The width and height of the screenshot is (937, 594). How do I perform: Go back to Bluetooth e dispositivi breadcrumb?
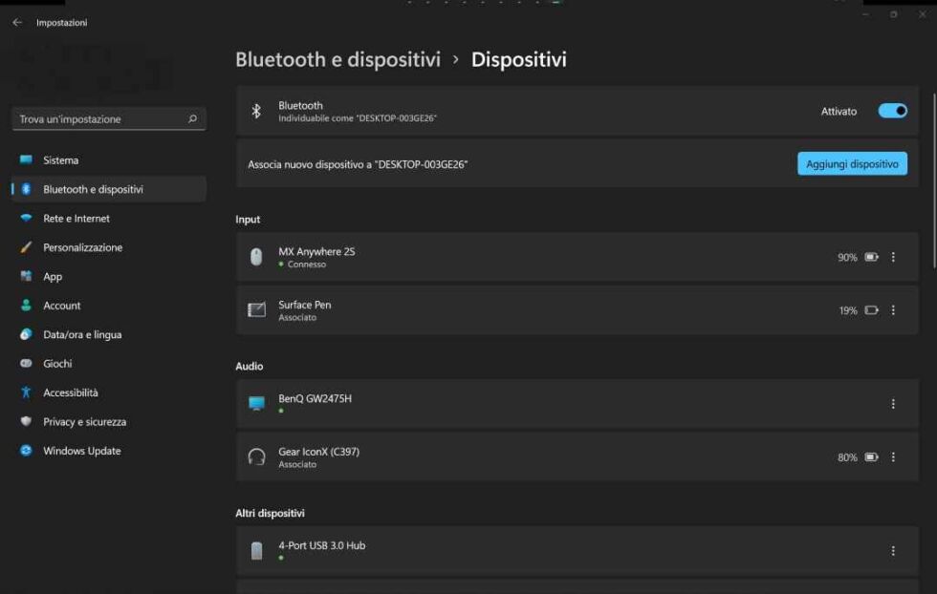pyautogui.click(x=338, y=59)
